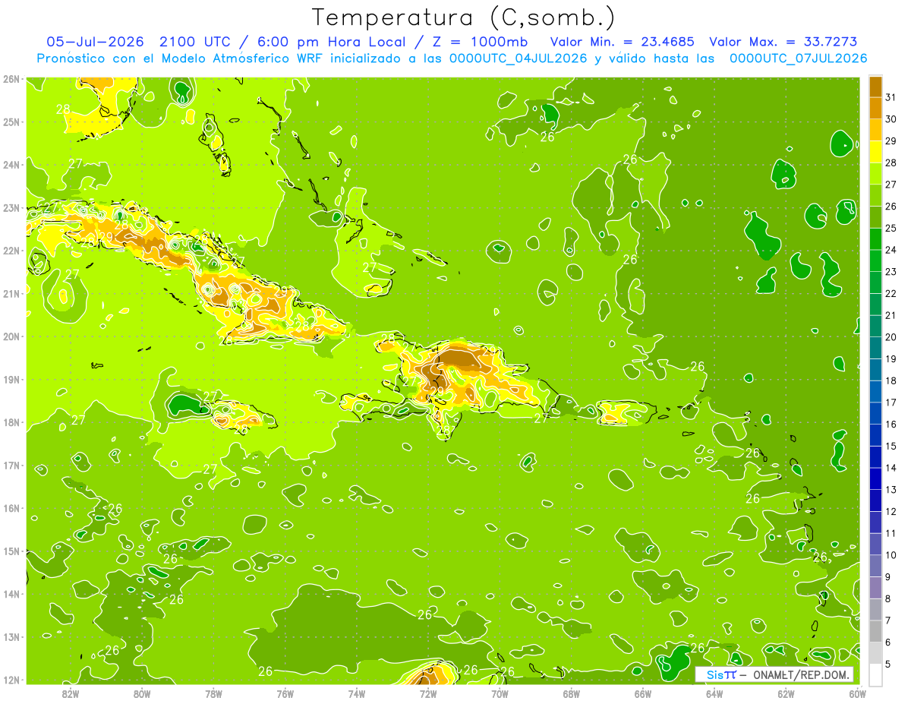
Task: Click the "68W" longitude axis label
Action: click(572, 693)
